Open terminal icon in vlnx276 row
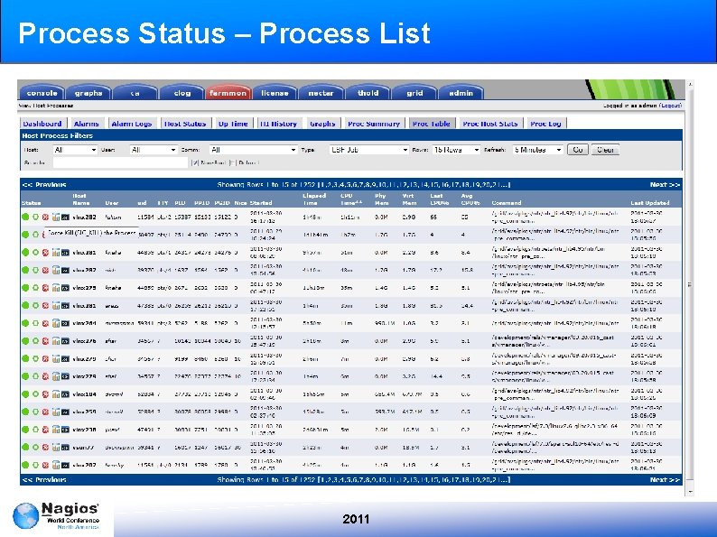717x537 pixels. point(65,341)
